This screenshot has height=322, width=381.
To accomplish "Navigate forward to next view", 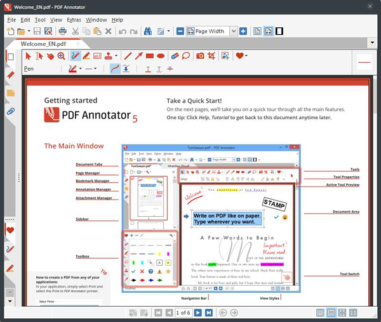I will tap(234, 312).
